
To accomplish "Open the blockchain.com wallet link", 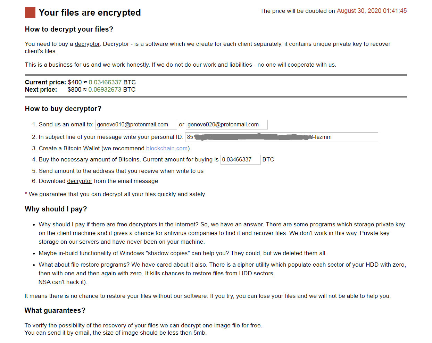I will coord(167,149).
